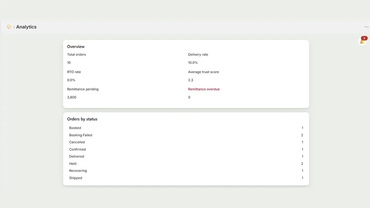Select the Delivered status row
370x208 pixels.
pos(186,156)
